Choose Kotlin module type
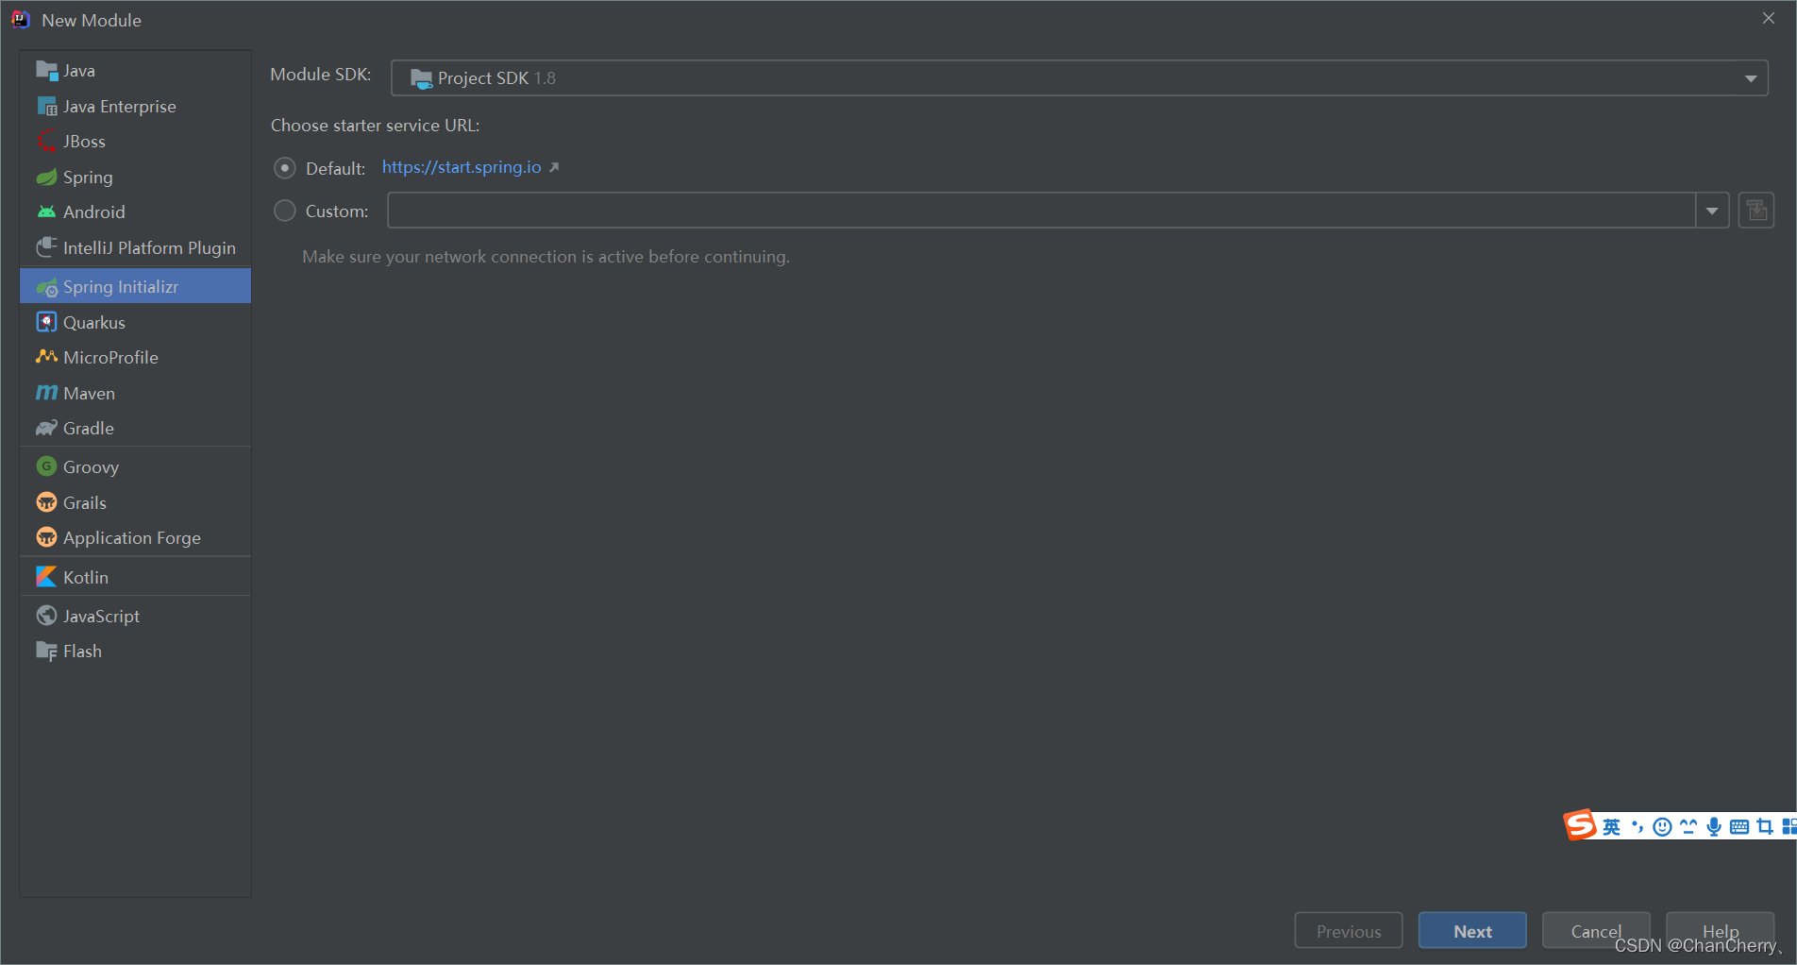 tap(135, 578)
